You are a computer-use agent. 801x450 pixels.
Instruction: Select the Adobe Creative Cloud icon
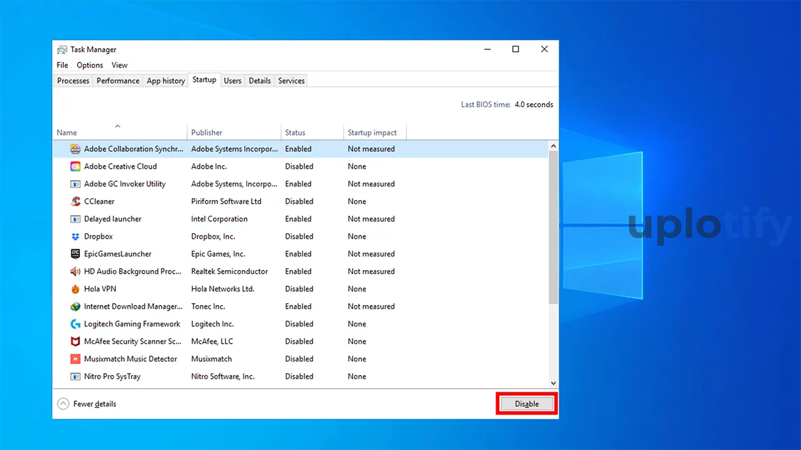pos(75,166)
